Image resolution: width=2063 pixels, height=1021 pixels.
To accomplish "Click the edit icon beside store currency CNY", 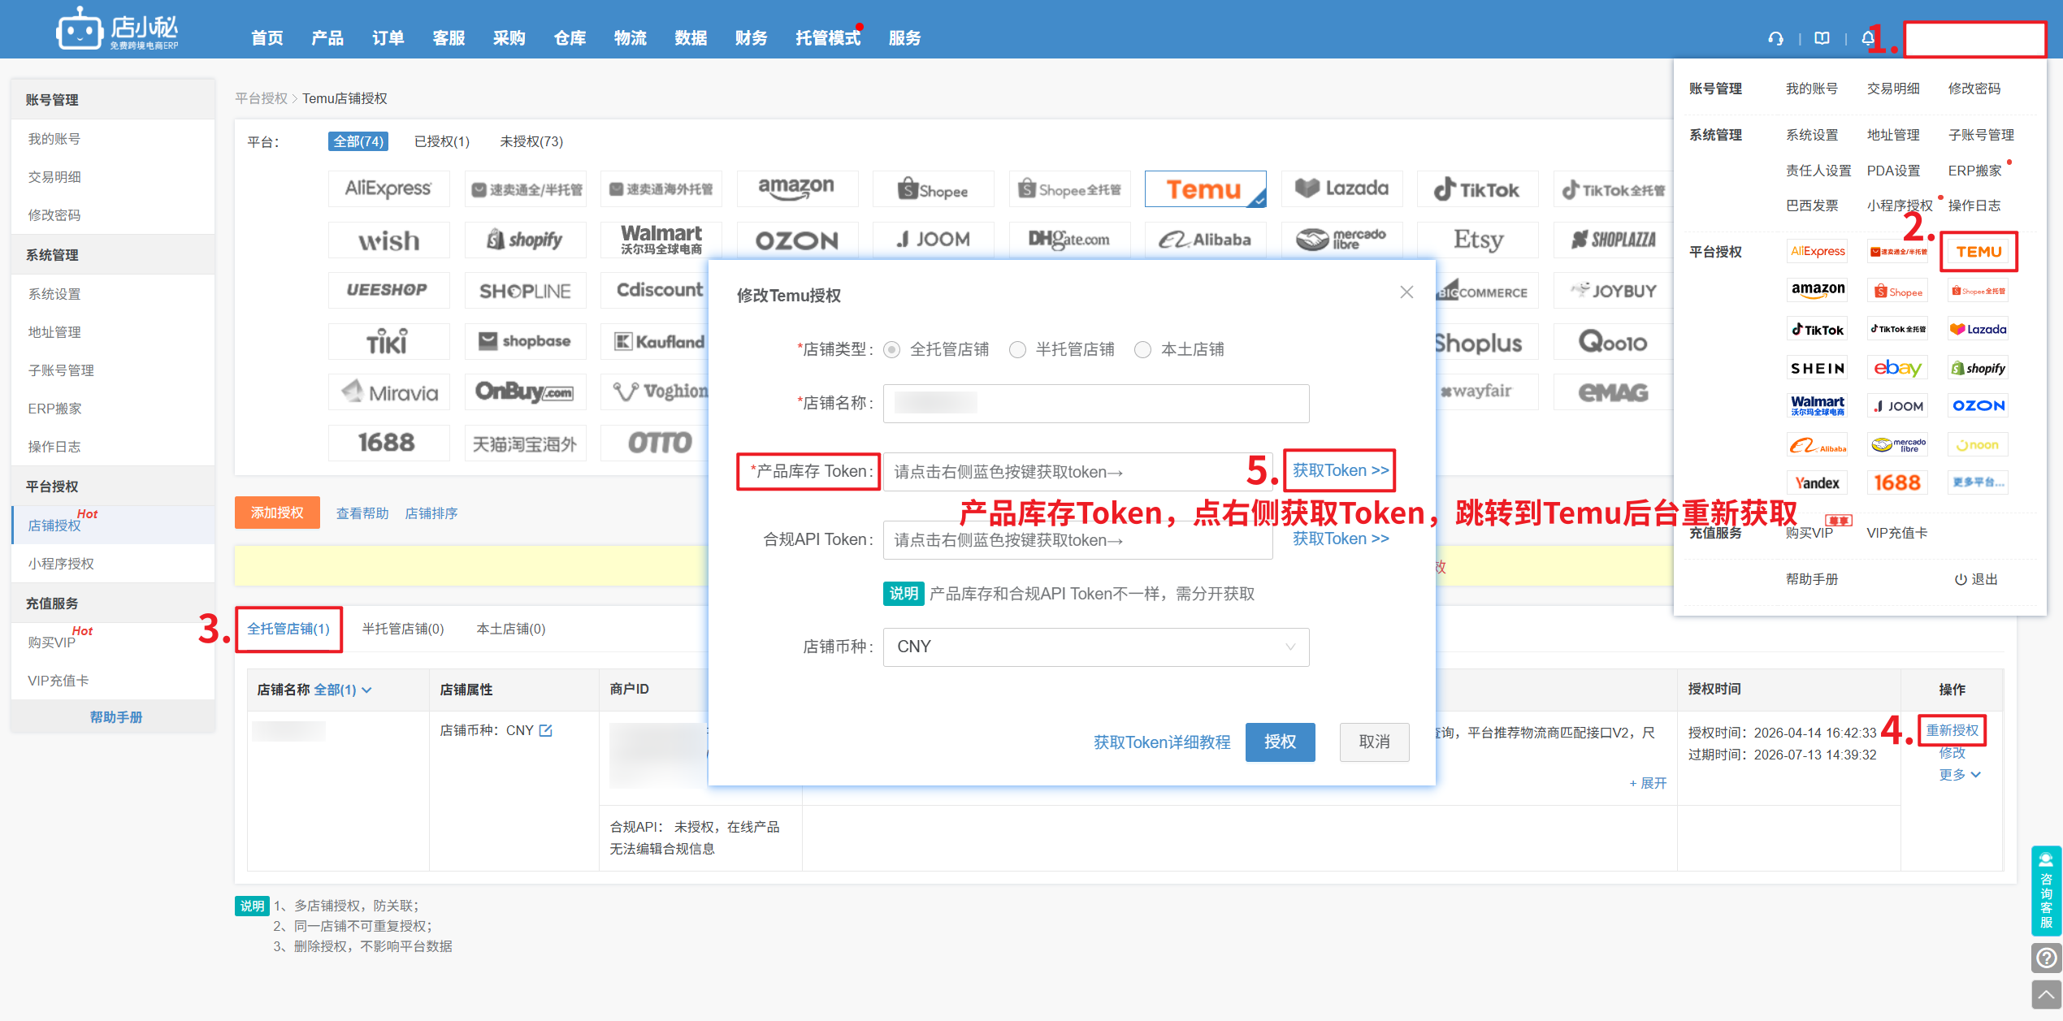I will tap(546, 730).
